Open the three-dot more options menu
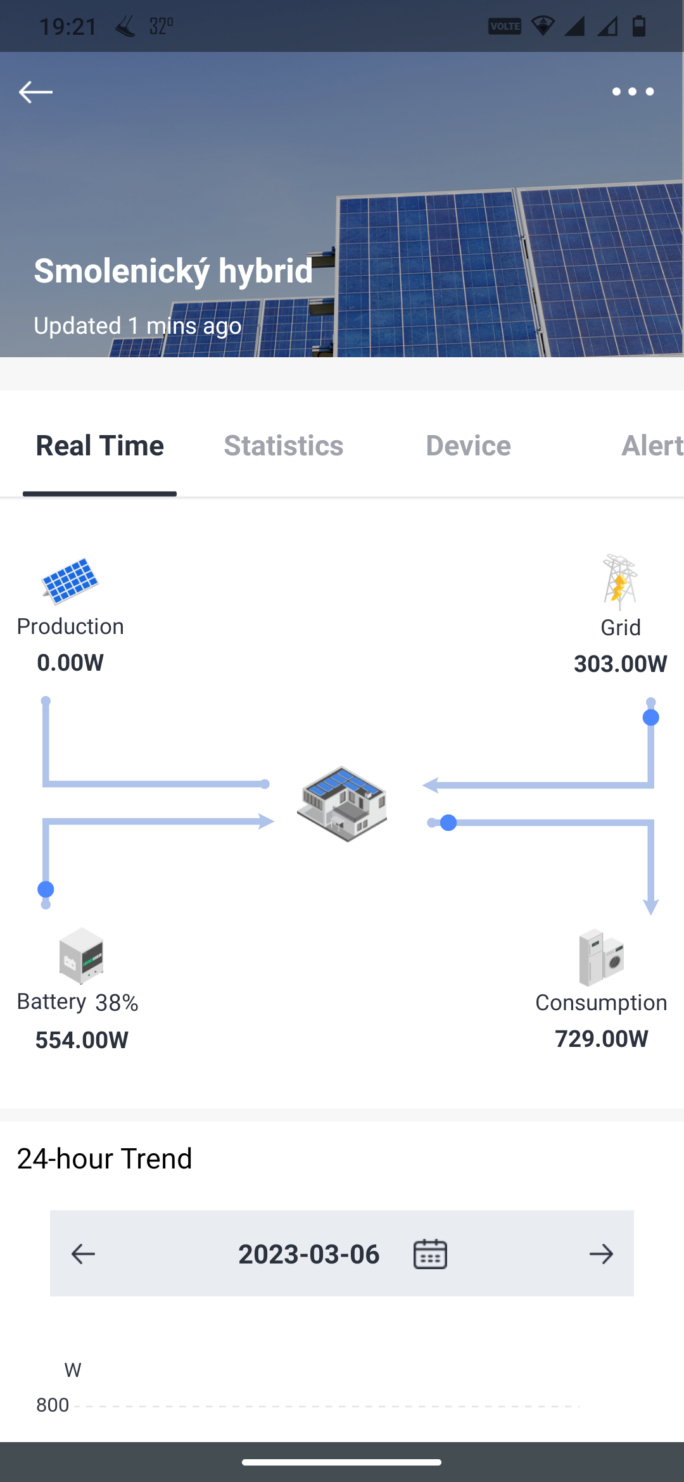Image resolution: width=684 pixels, height=1482 pixels. (x=633, y=92)
